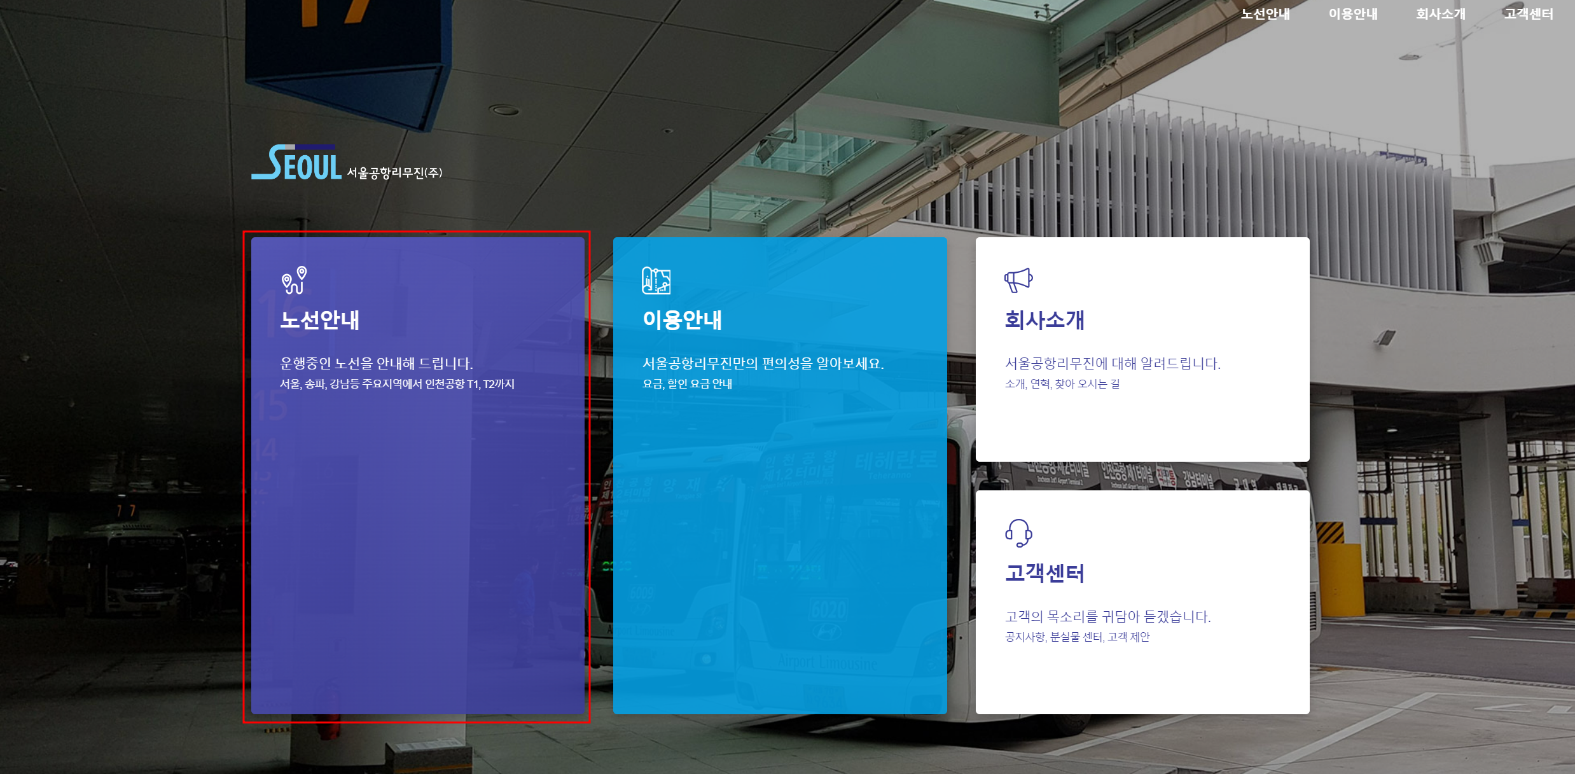Click '요금, 할인 요금 안내' text
1575x774 pixels.
pos(687,384)
